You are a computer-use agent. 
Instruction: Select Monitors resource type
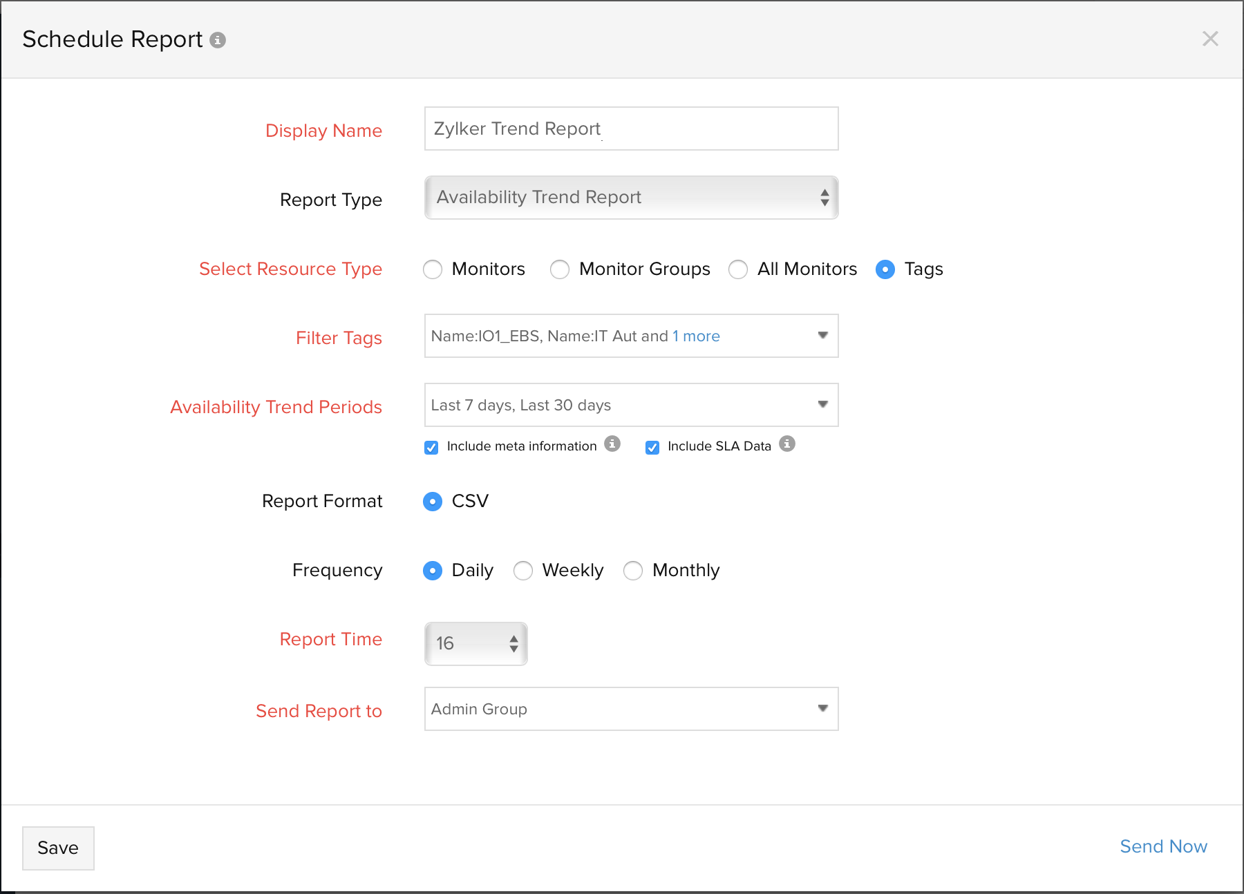(433, 269)
